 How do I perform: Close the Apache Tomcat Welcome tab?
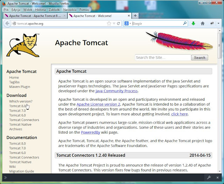[129, 16]
